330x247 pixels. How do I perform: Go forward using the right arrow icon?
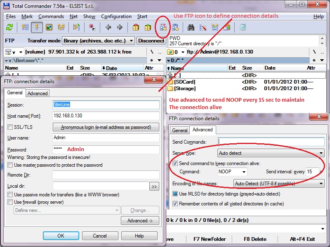pos(120,27)
